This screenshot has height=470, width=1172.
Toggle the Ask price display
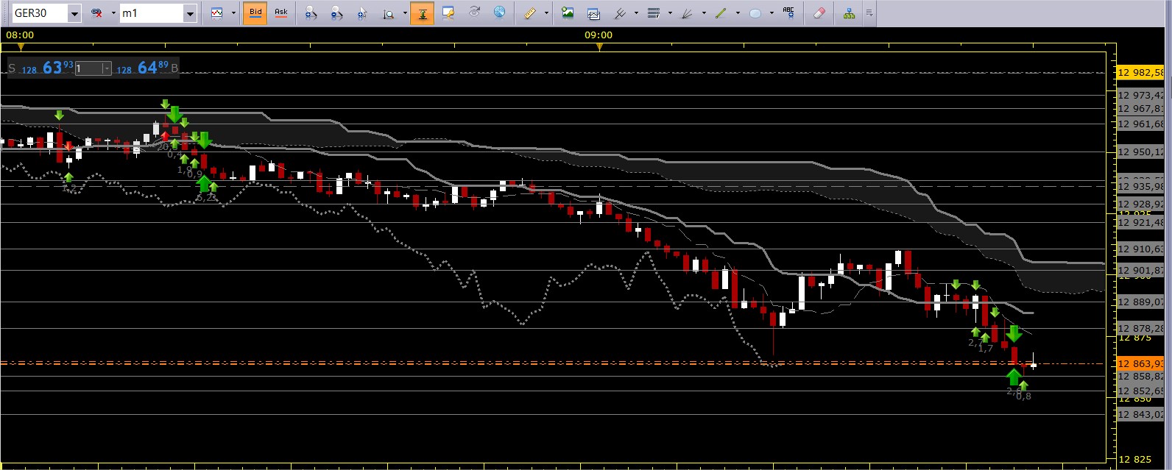coord(280,13)
